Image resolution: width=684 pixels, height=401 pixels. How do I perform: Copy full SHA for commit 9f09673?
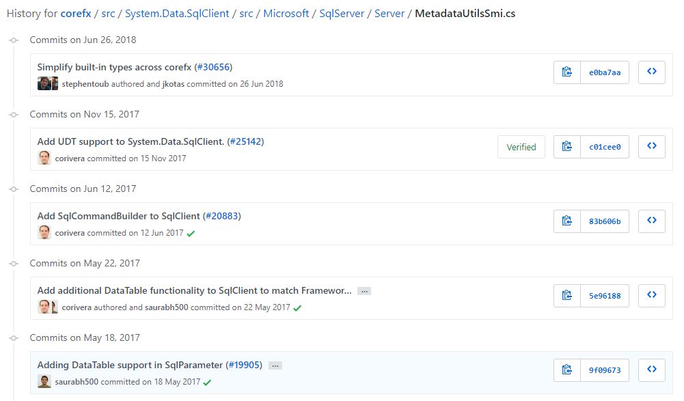(x=566, y=370)
